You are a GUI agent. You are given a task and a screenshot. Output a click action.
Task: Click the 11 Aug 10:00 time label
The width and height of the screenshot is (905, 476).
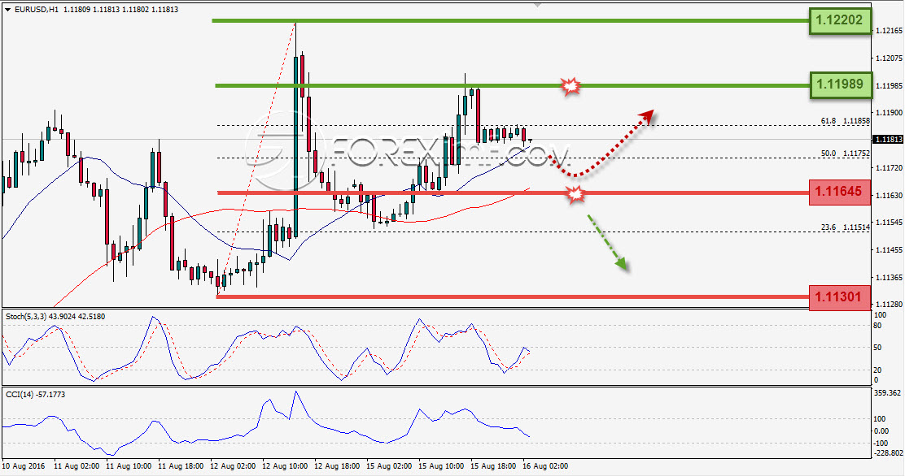(x=128, y=465)
